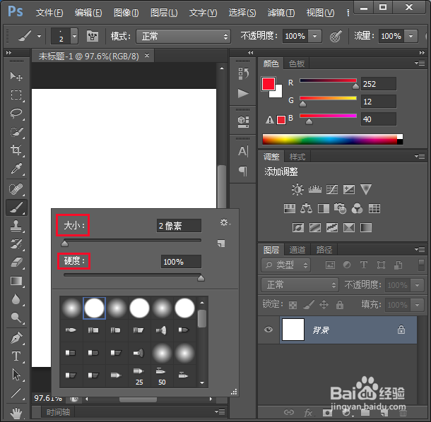This screenshot has height=422, width=431.
Task: Add a Photo Filter adjustment
Action: click(341, 209)
